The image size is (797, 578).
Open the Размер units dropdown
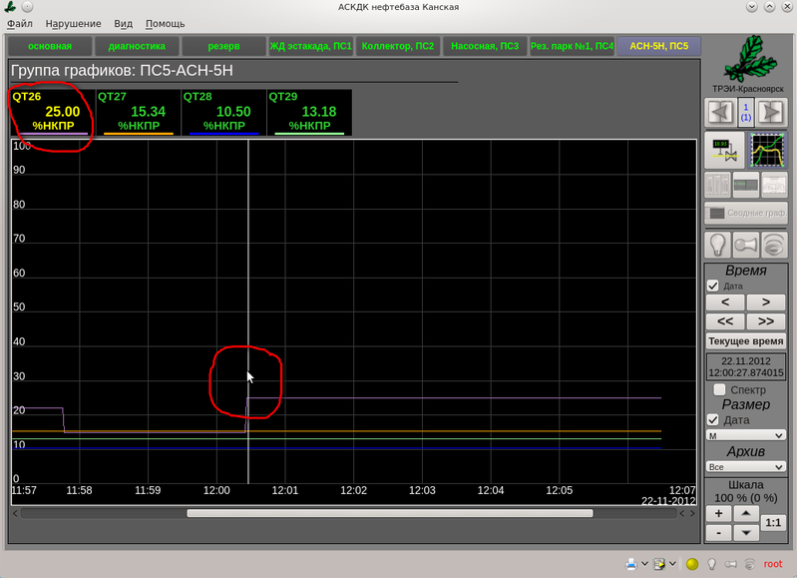(745, 435)
